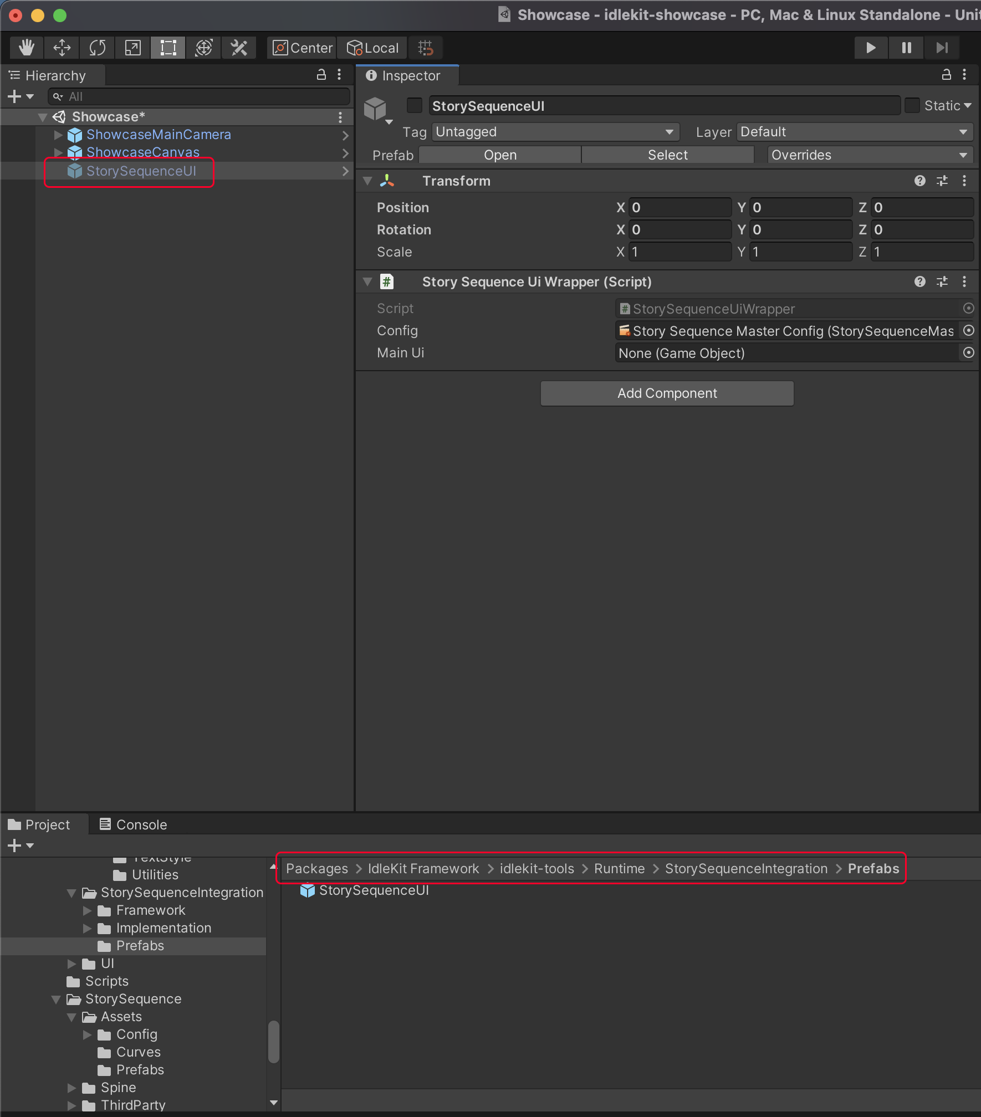Select the Move tool
The width and height of the screenshot is (981, 1117).
coord(62,48)
